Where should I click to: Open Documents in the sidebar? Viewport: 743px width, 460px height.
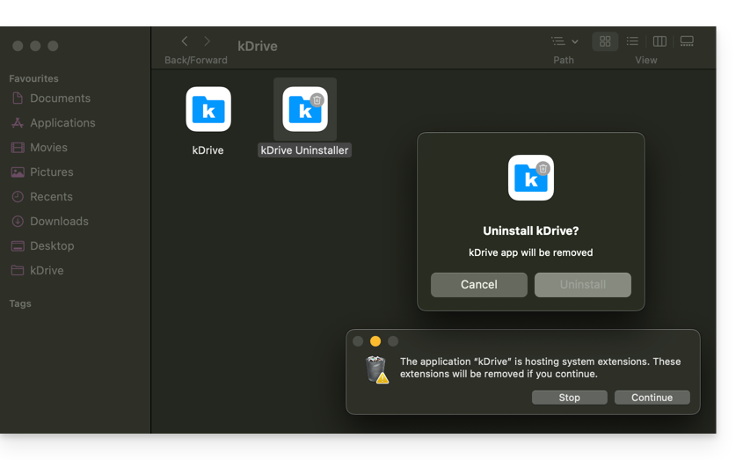tap(60, 99)
